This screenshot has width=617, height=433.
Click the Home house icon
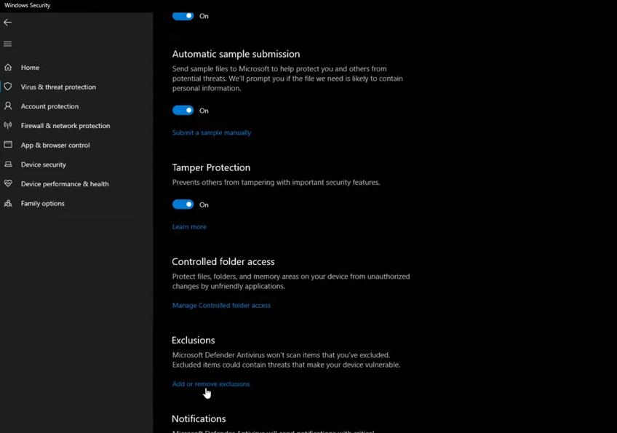click(8, 68)
